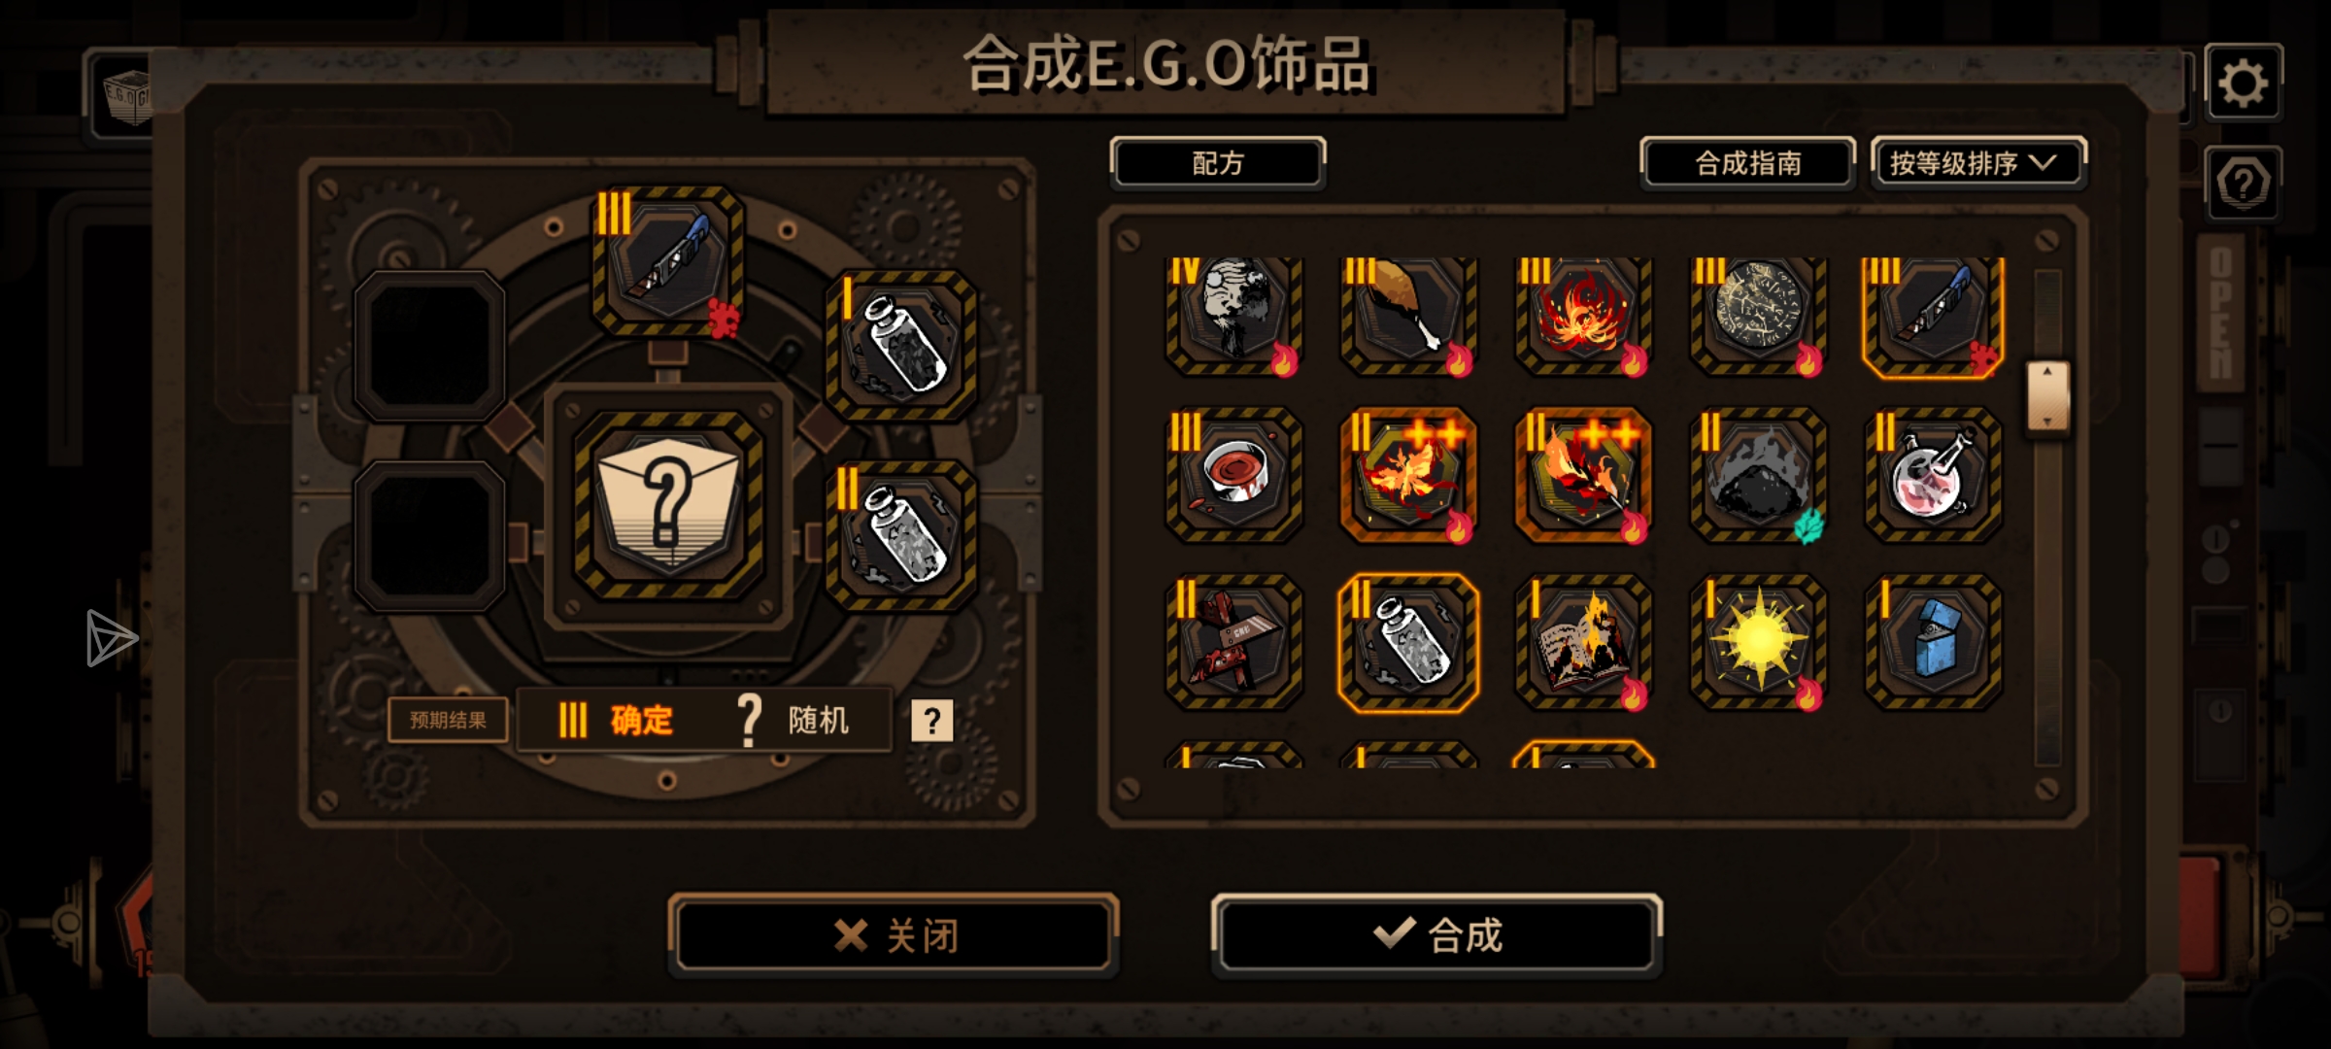Image resolution: width=2331 pixels, height=1049 pixels.
Task: Click the inventory scrollbar handle
Action: click(x=2047, y=396)
